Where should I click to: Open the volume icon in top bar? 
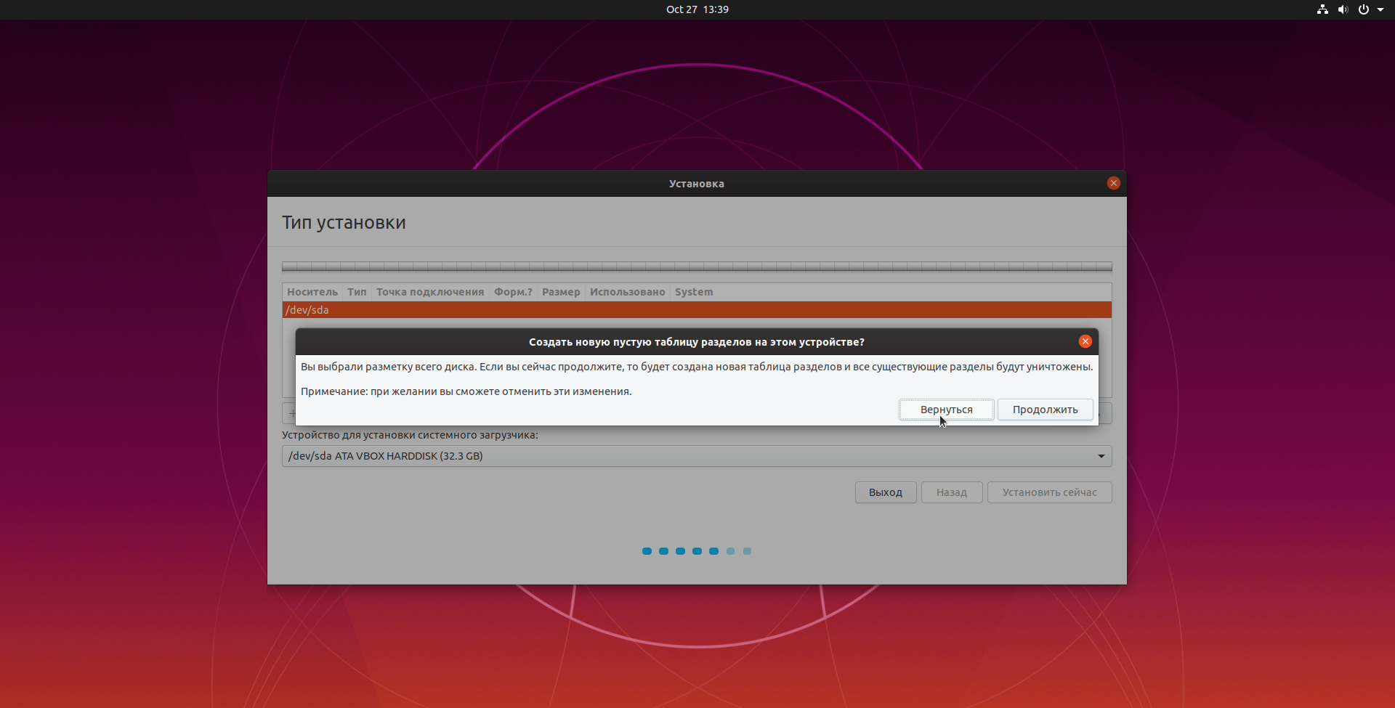point(1343,9)
